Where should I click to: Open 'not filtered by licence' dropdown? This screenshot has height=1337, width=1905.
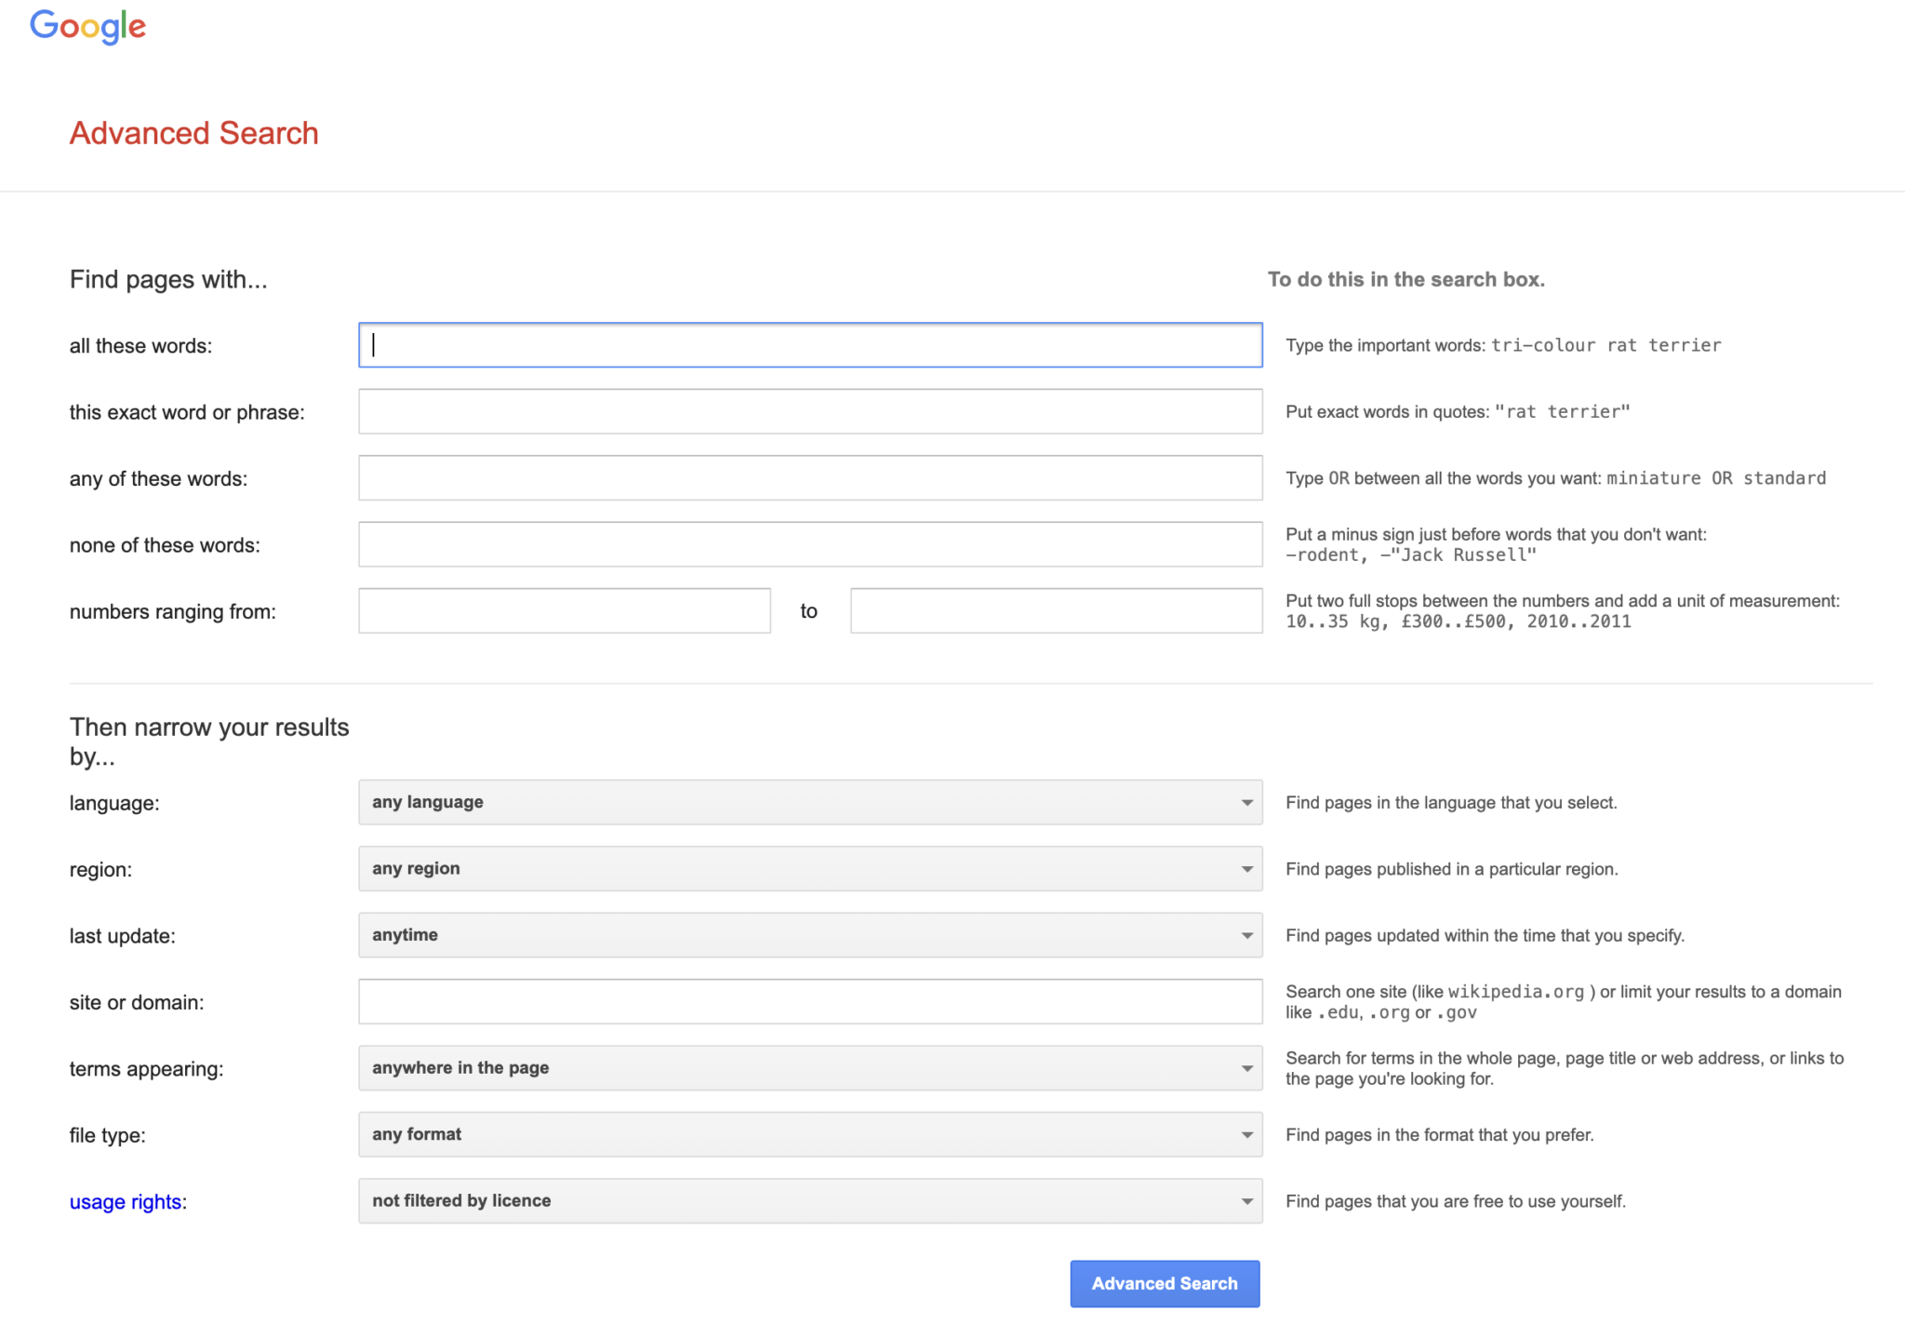tap(810, 1201)
